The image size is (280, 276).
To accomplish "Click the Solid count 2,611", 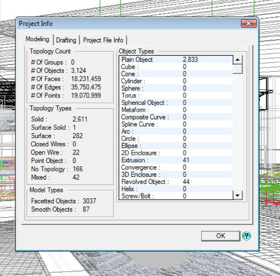I will click(80, 119).
